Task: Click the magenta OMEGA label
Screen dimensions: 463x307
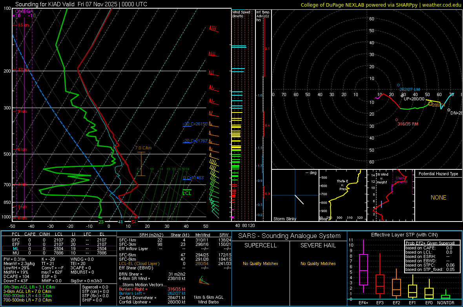Action: [x=24, y=11]
